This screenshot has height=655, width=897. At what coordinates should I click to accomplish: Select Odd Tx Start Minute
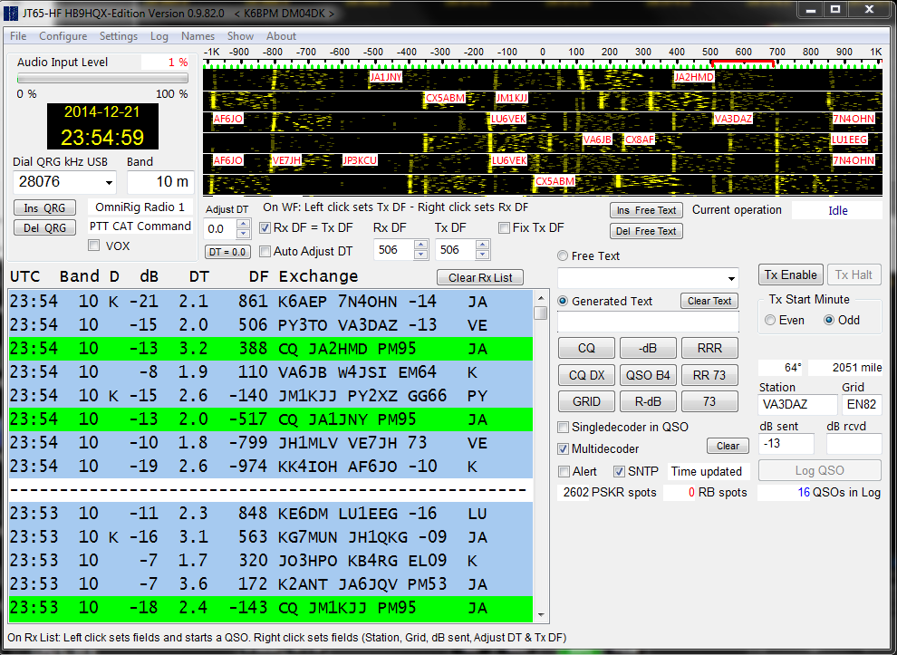pyautogui.click(x=829, y=320)
